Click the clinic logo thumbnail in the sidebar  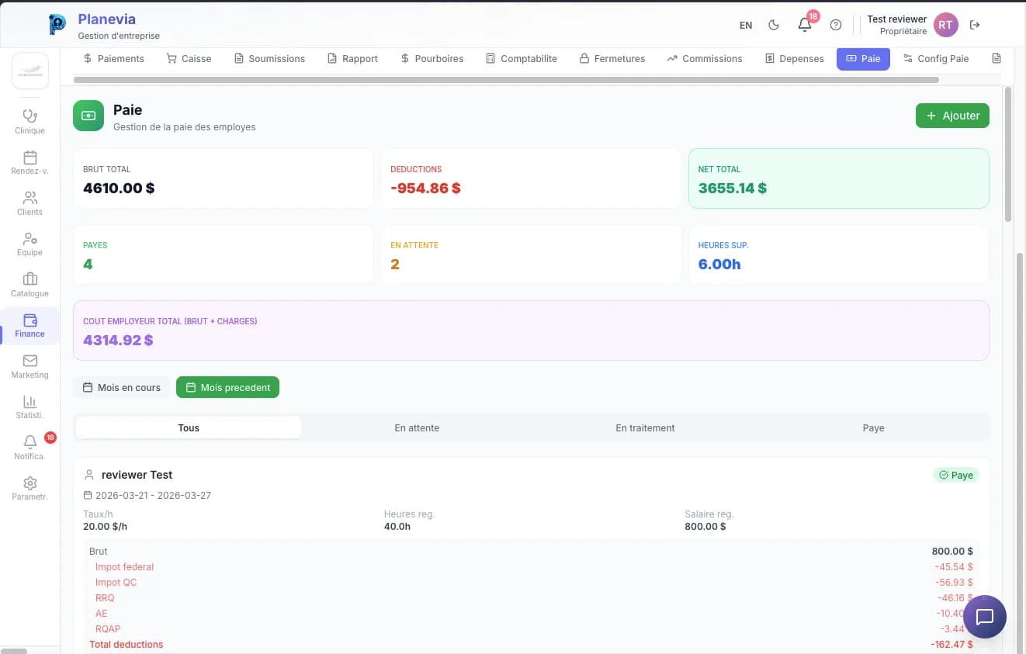pos(30,71)
